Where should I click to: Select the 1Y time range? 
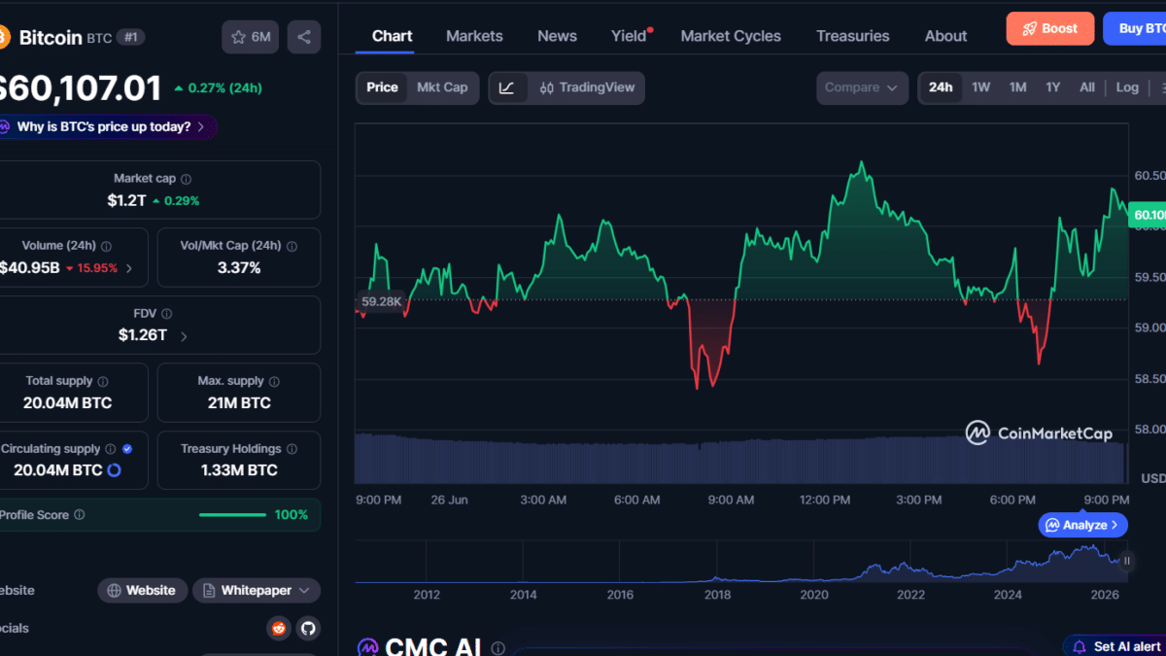point(1053,87)
